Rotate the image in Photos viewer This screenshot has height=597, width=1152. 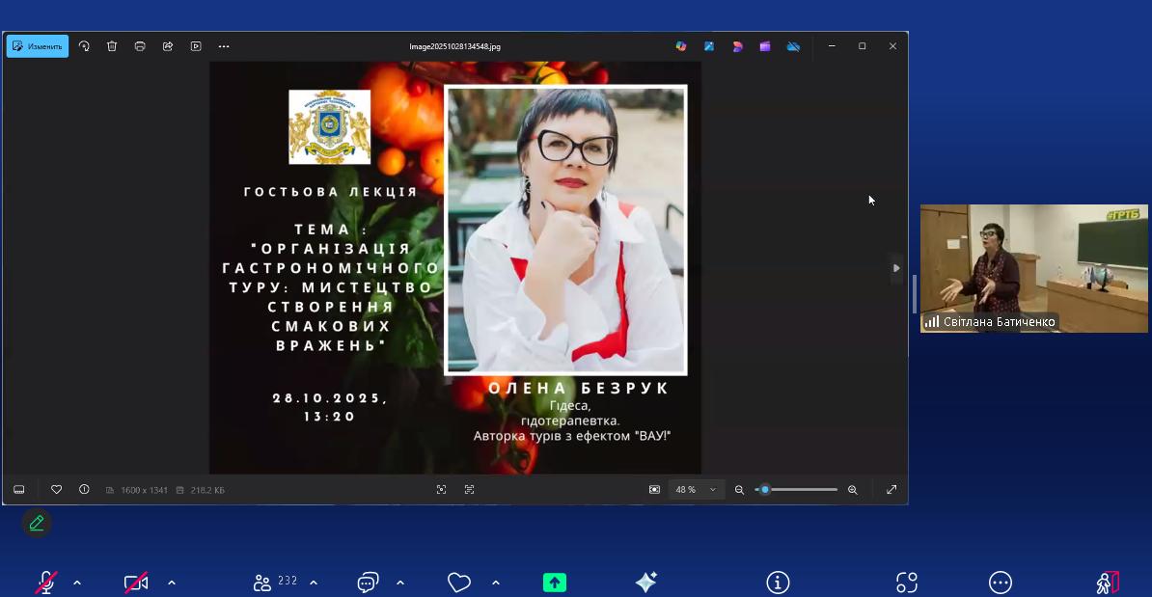84,46
